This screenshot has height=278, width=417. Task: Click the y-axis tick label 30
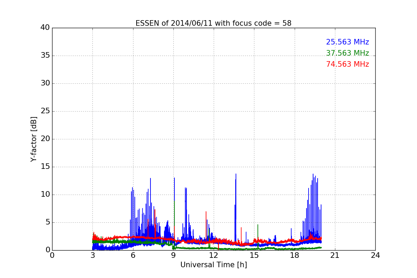coord(45,83)
